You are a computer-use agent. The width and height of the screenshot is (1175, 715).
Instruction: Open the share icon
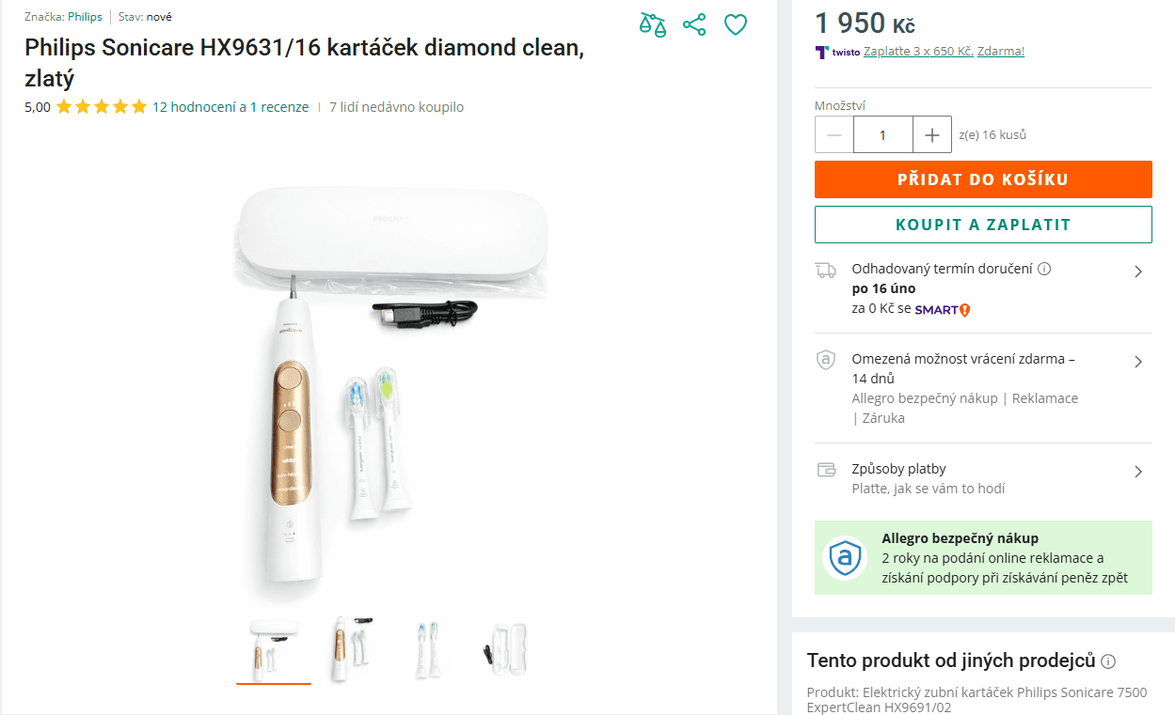694,24
